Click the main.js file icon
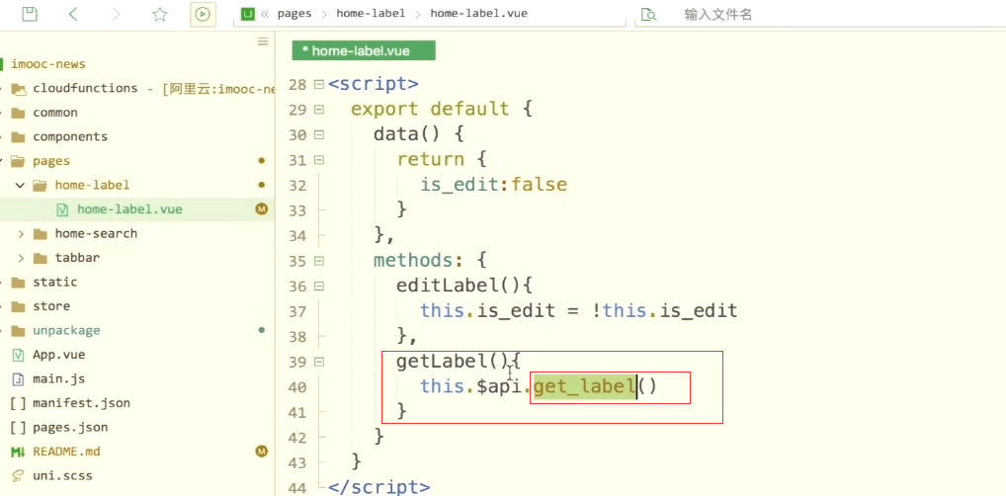This screenshot has height=496, width=1006. [18, 378]
